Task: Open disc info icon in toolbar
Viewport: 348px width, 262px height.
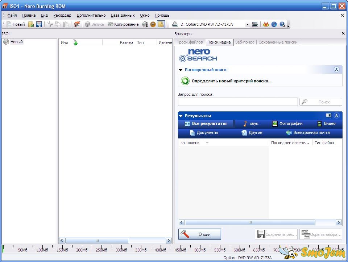Action: [145, 24]
